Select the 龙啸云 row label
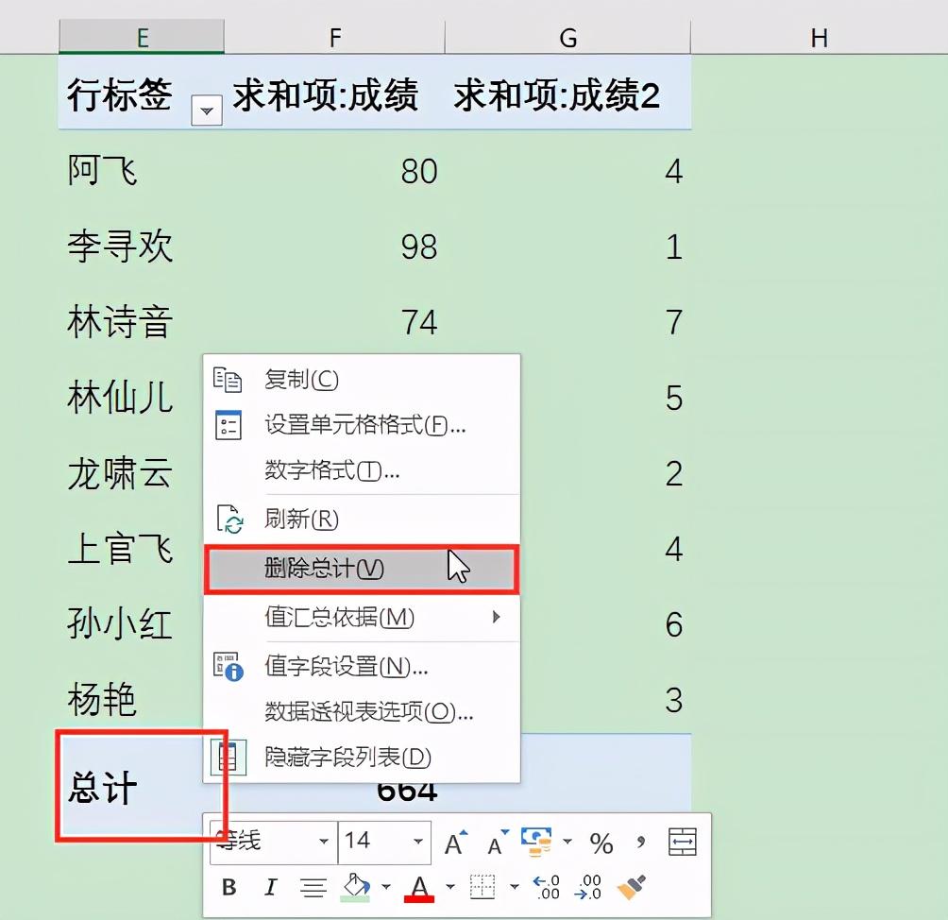This screenshot has height=920, width=948. pyautogui.click(x=120, y=473)
